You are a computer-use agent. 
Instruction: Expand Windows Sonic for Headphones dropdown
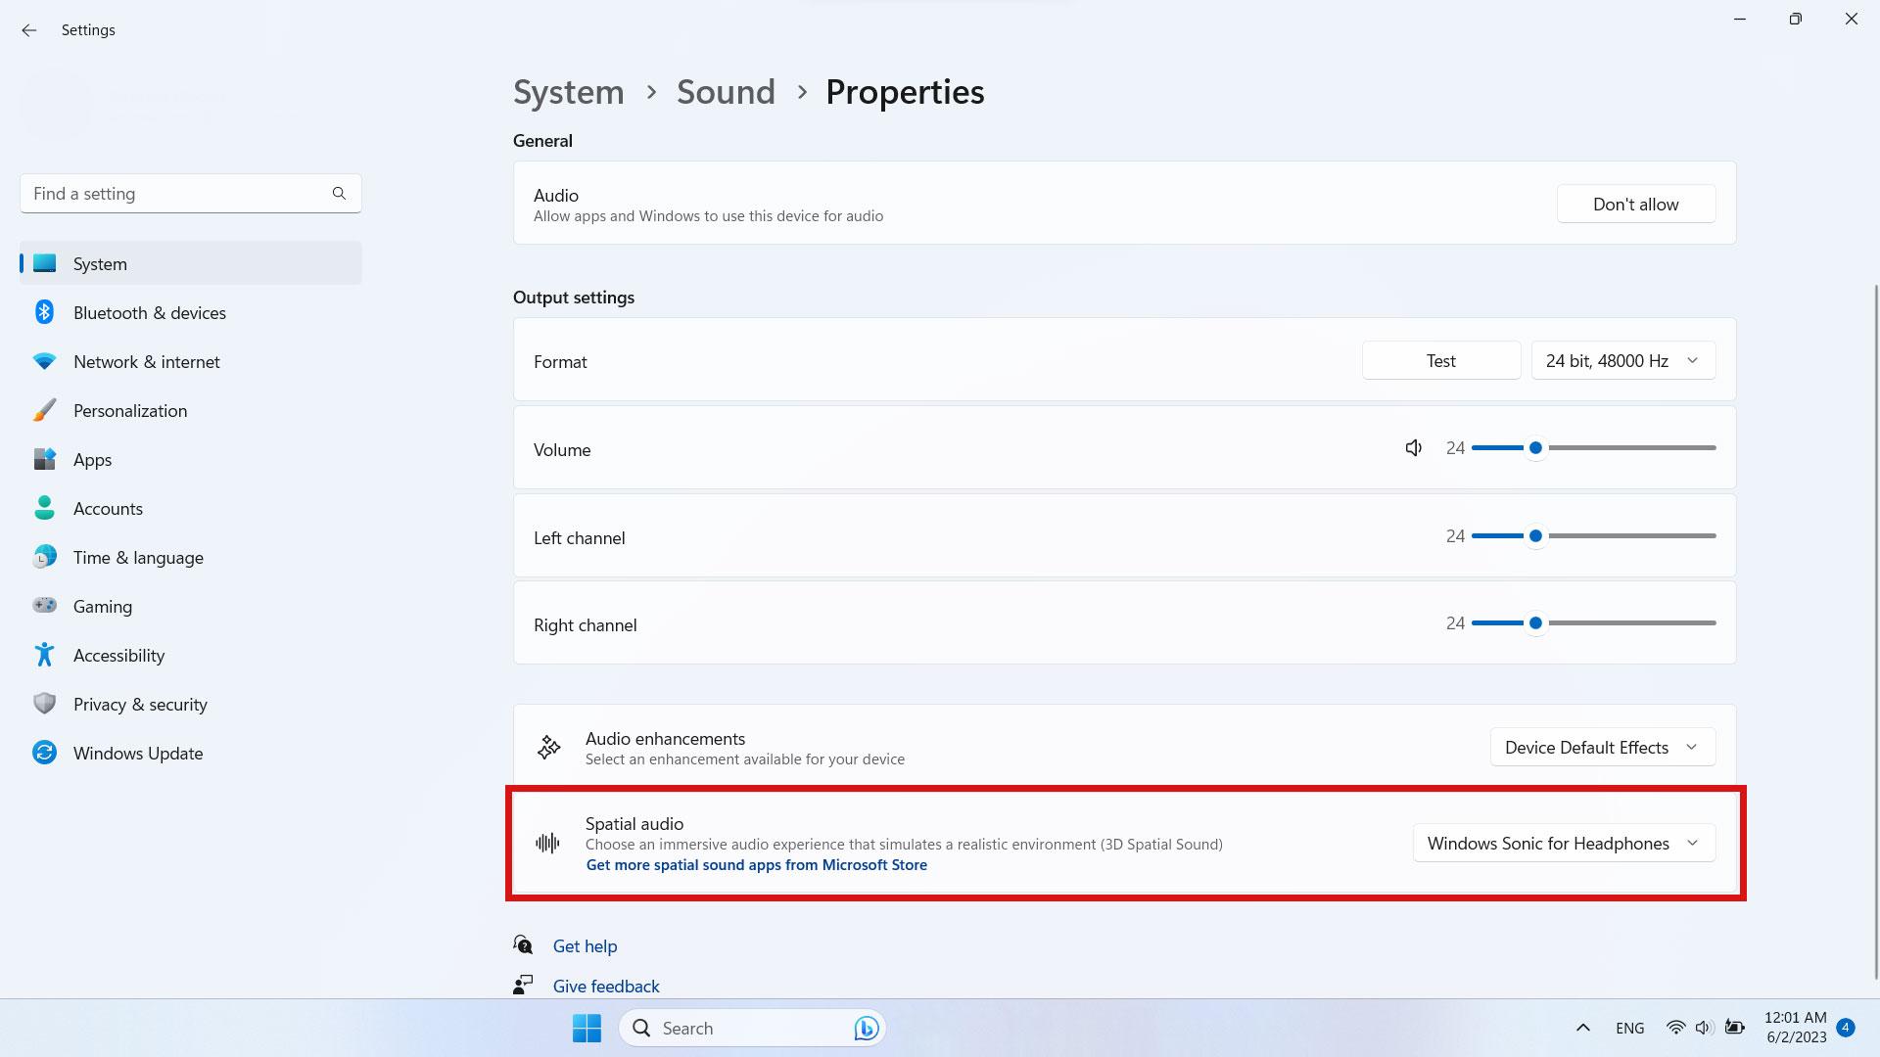(x=1563, y=844)
